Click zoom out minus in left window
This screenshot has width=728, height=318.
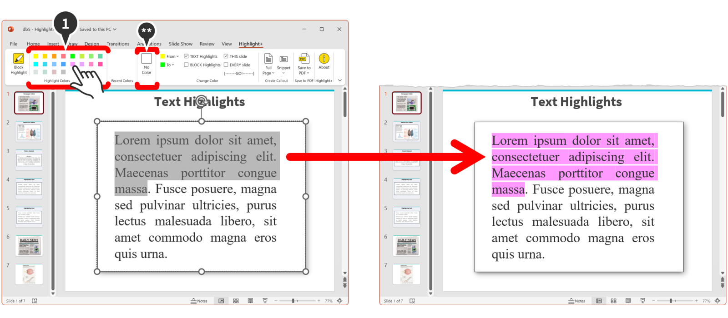276,301
